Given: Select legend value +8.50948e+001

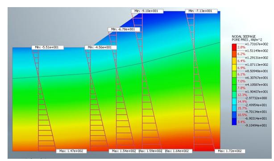Looking at the screenshot, I should pos(256,71).
